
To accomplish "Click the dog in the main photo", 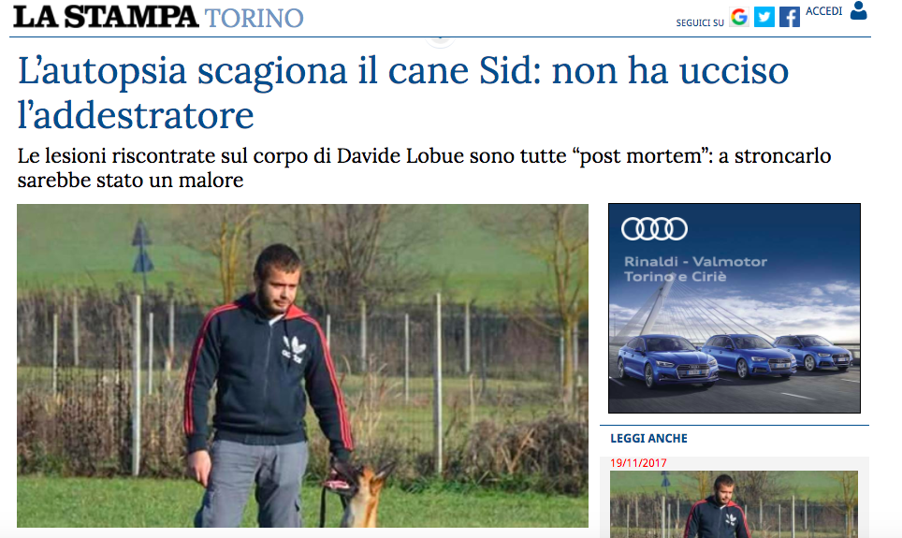I will coord(359,494).
